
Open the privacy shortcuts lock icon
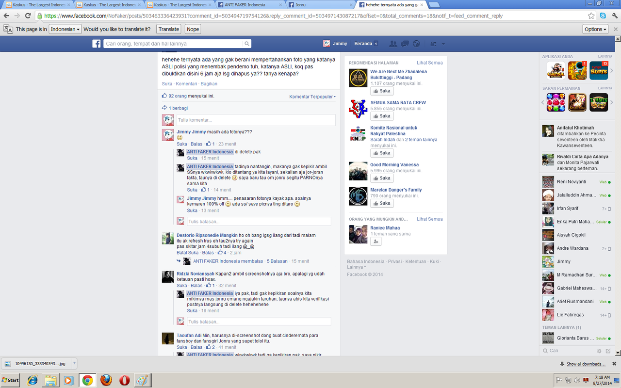click(x=433, y=44)
